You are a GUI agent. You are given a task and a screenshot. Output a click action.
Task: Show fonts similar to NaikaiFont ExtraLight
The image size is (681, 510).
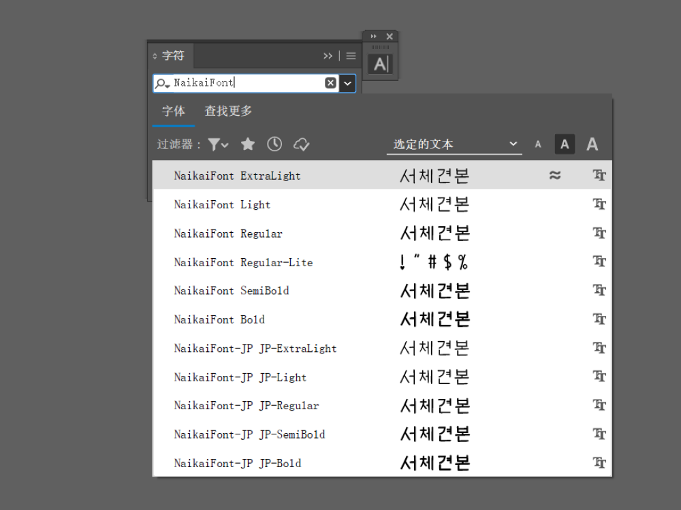click(x=555, y=175)
